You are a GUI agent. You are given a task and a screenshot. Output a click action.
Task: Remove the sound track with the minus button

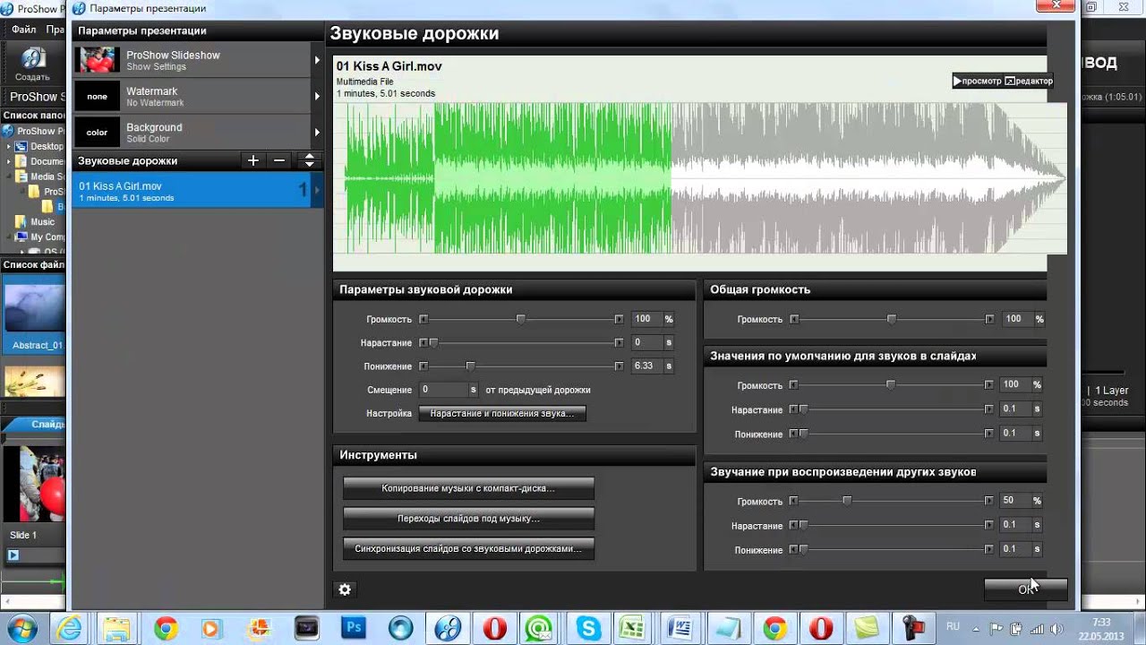279,160
